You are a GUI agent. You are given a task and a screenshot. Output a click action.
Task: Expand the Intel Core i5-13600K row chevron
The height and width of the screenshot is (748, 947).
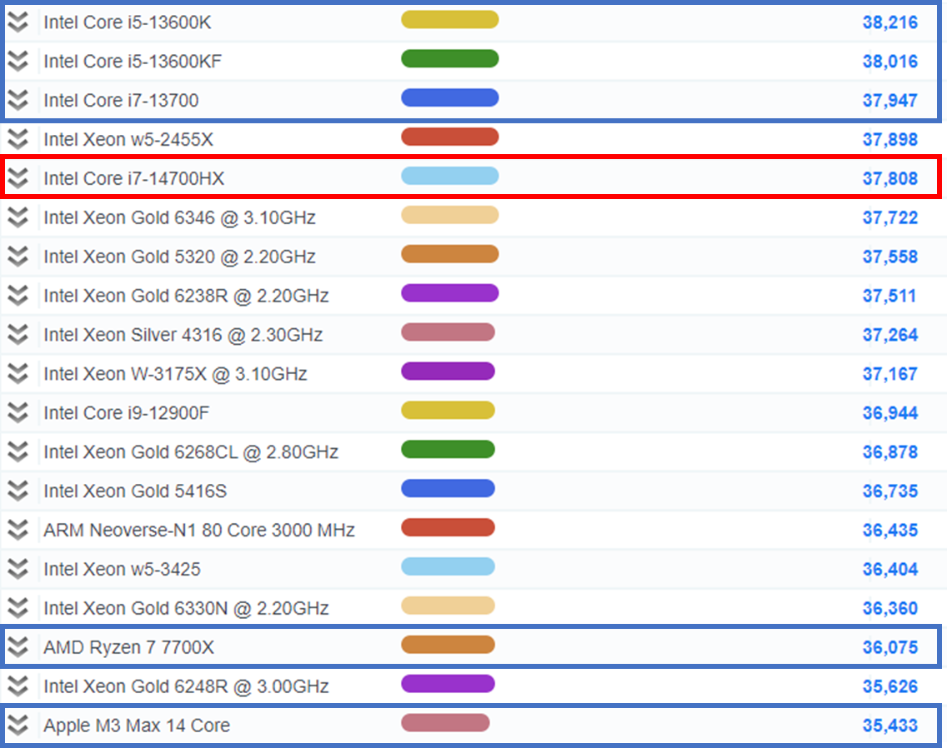tap(18, 22)
